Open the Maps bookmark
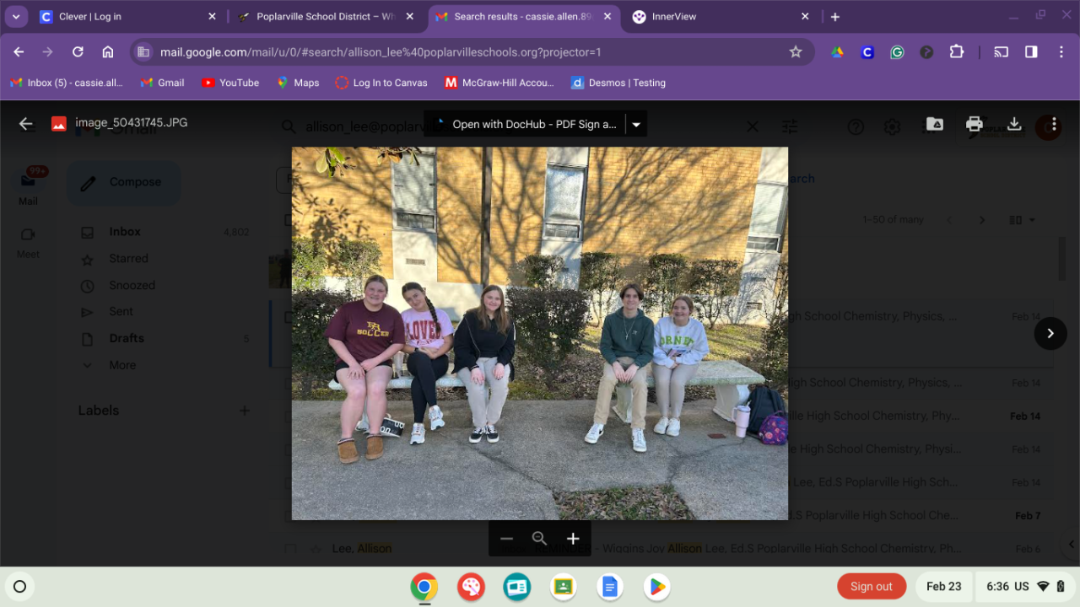The height and width of the screenshot is (607, 1080). [298, 83]
